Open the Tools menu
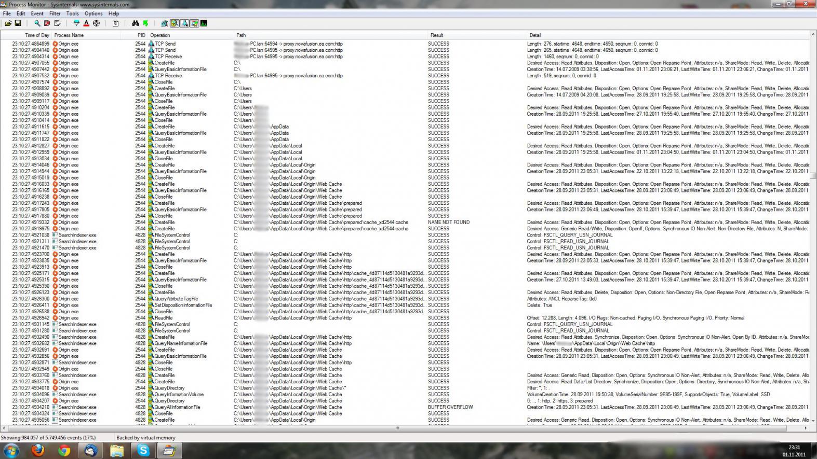This screenshot has width=817, height=459. point(73,13)
